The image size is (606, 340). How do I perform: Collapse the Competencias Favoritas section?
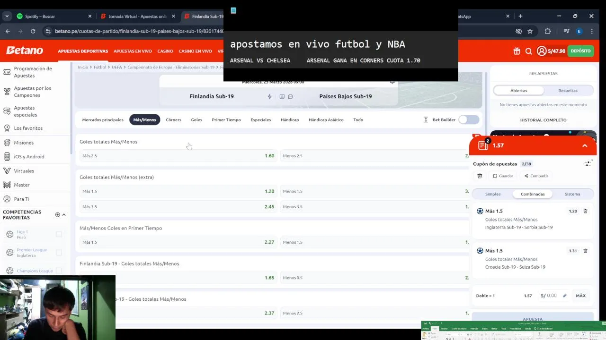coord(64,215)
